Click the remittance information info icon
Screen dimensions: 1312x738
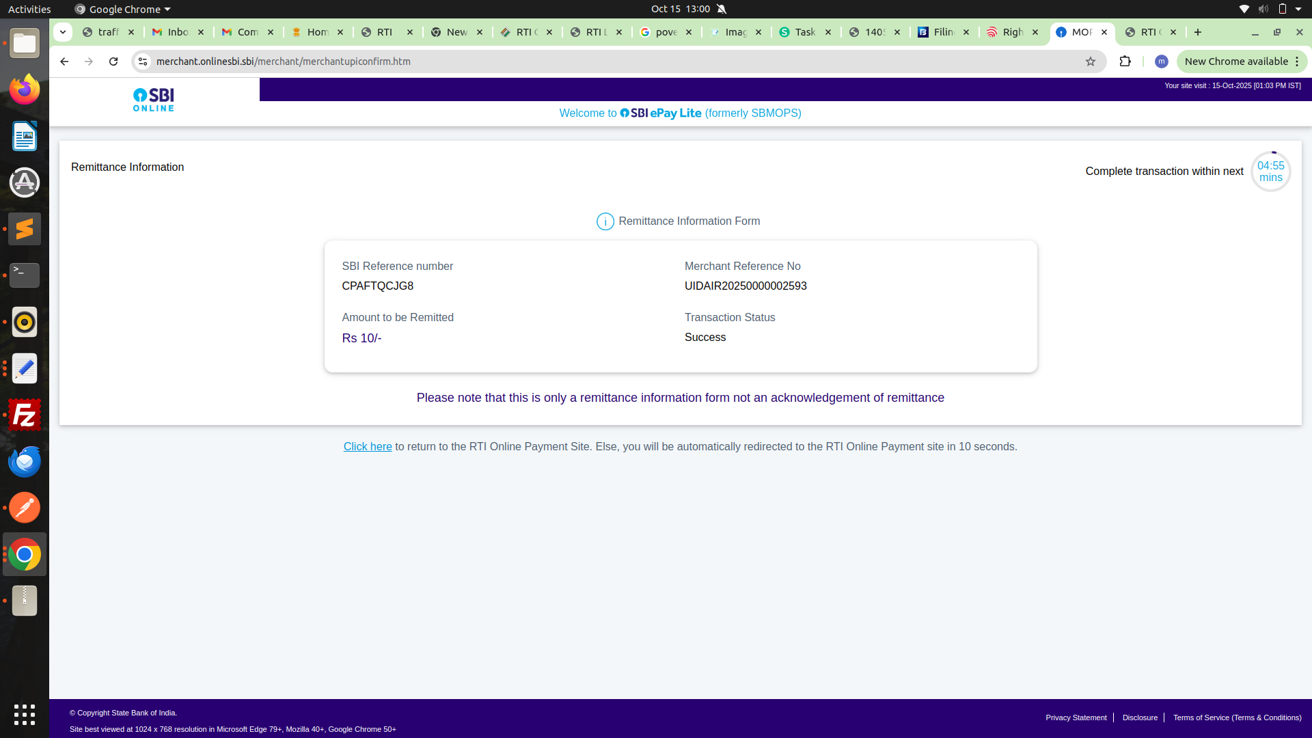605,221
